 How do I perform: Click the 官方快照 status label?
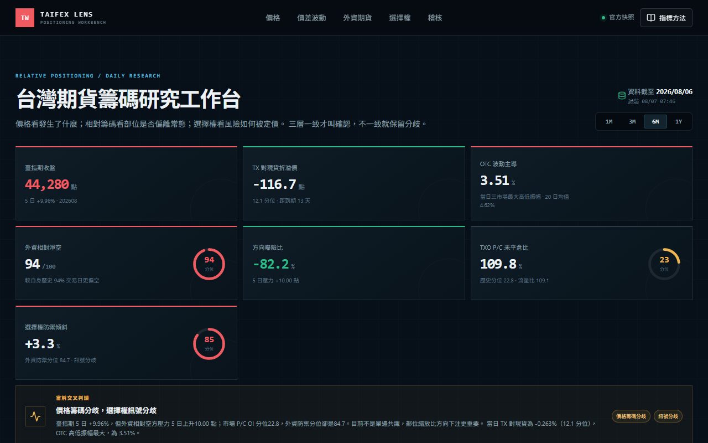coord(622,18)
